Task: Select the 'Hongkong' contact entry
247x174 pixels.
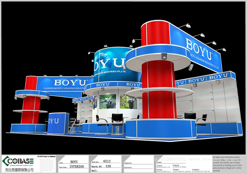Action: 179,166
